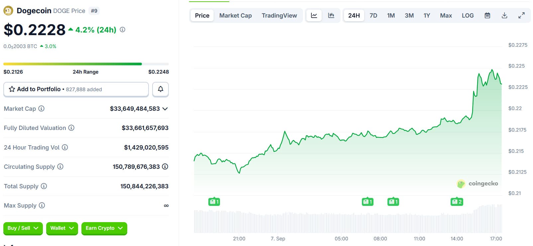Expand the Market Cap value chevron
This screenshot has width=533, height=246.
(x=165, y=109)
